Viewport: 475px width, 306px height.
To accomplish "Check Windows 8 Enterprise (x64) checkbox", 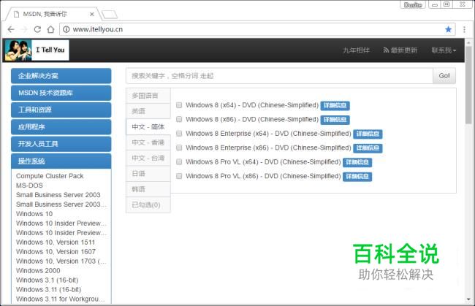I will pos(179,134).
